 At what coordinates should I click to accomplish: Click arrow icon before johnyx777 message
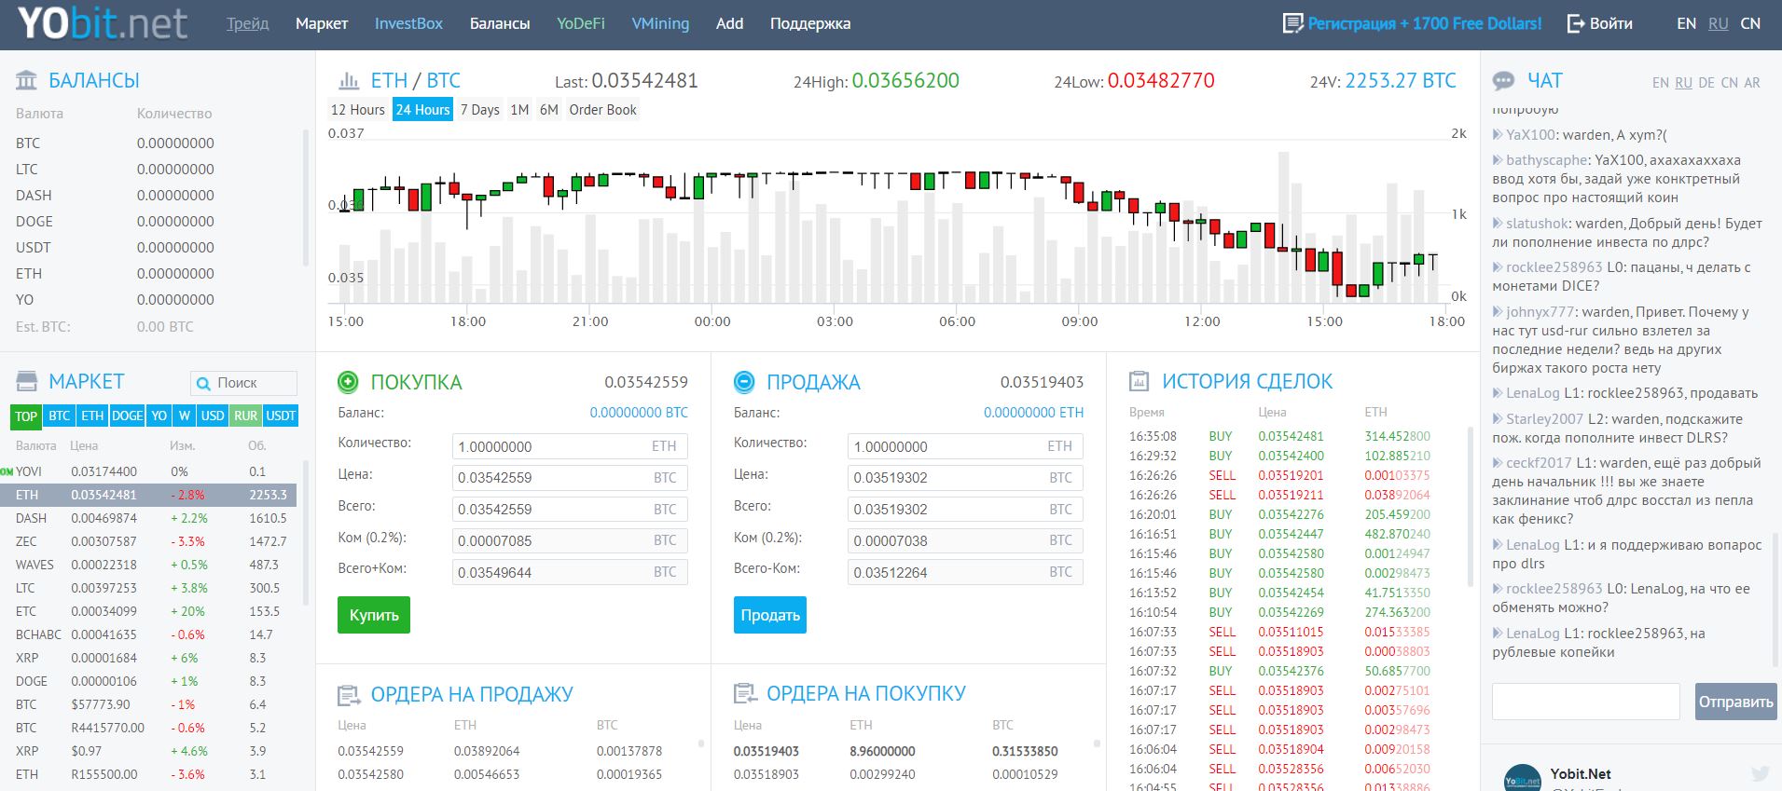1498,312
